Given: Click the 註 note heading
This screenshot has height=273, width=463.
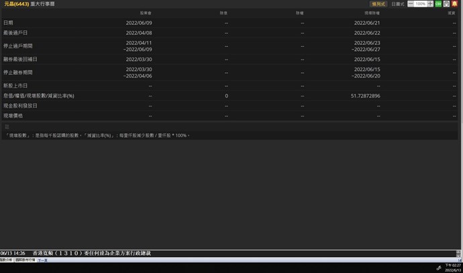Looking at the screenshot, I should [x=7, y=126].
